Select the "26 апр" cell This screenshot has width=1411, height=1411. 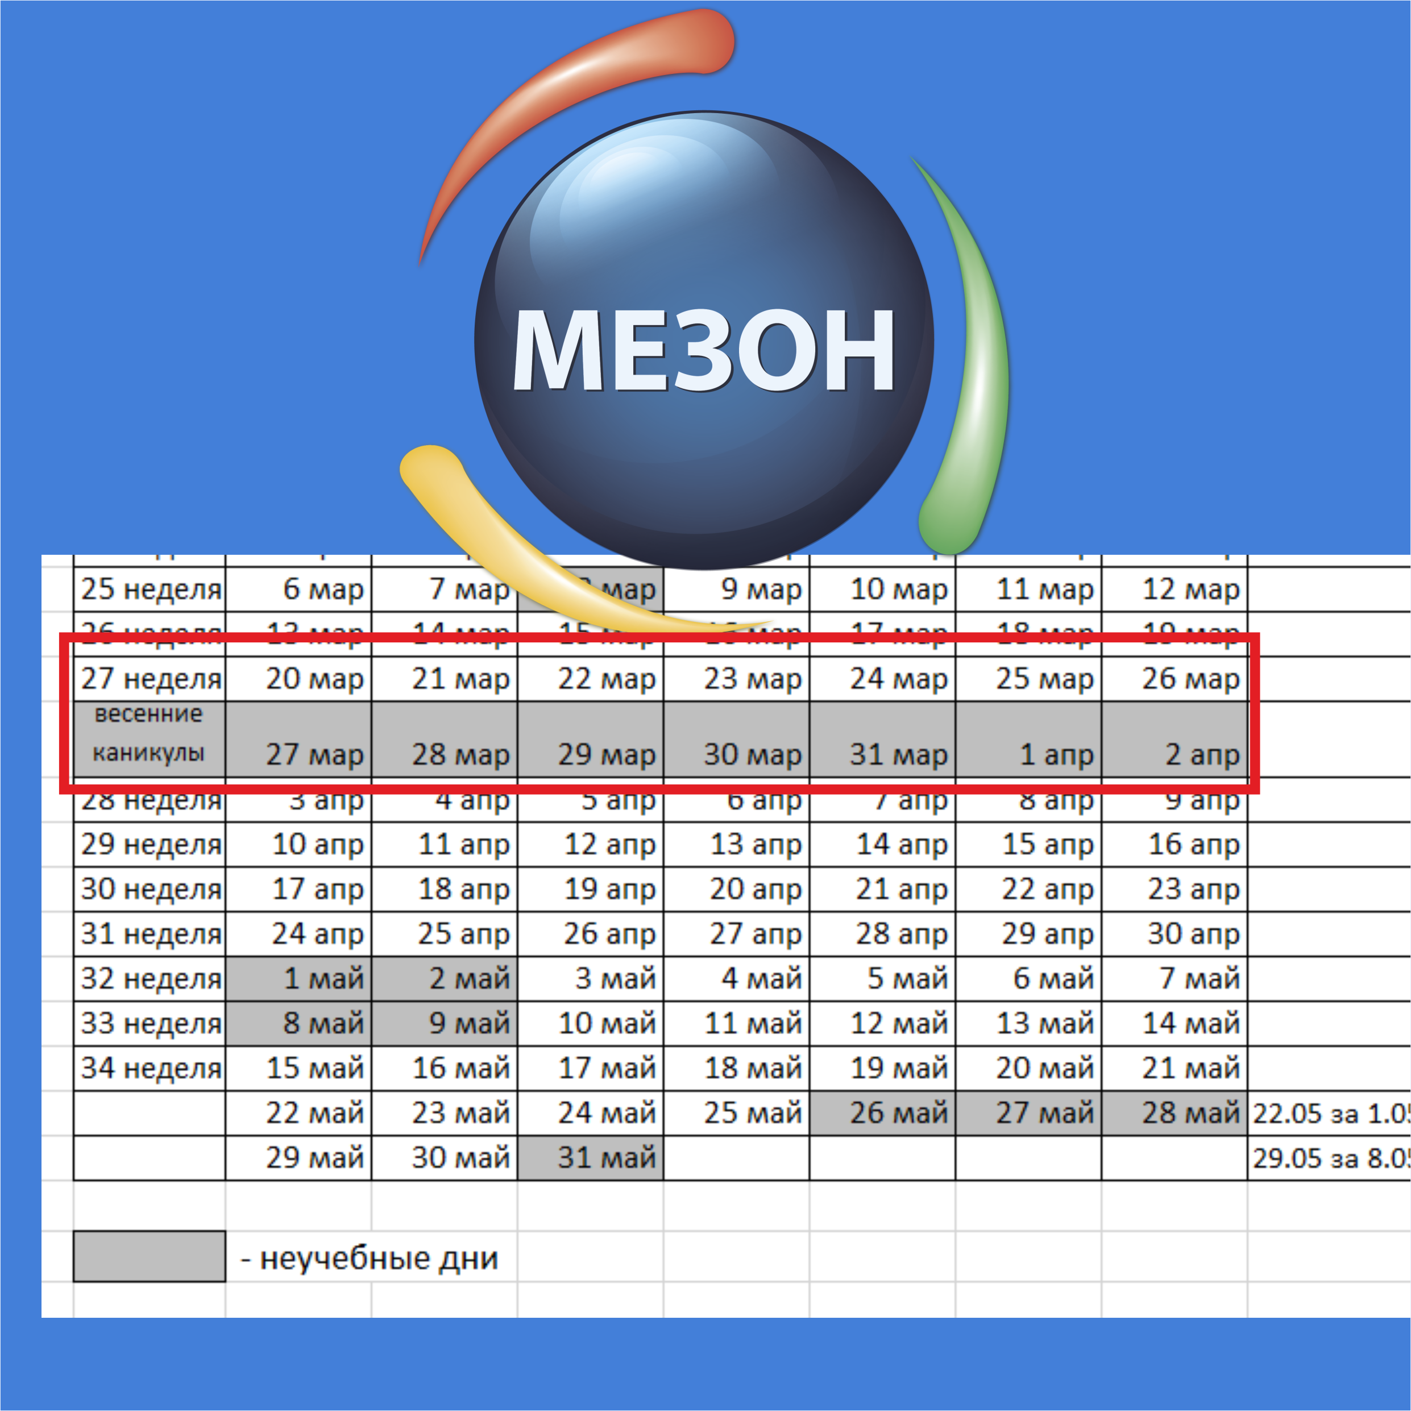591,934
